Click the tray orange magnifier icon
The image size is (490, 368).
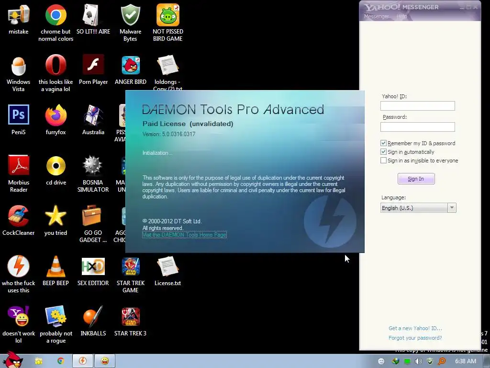442,361
